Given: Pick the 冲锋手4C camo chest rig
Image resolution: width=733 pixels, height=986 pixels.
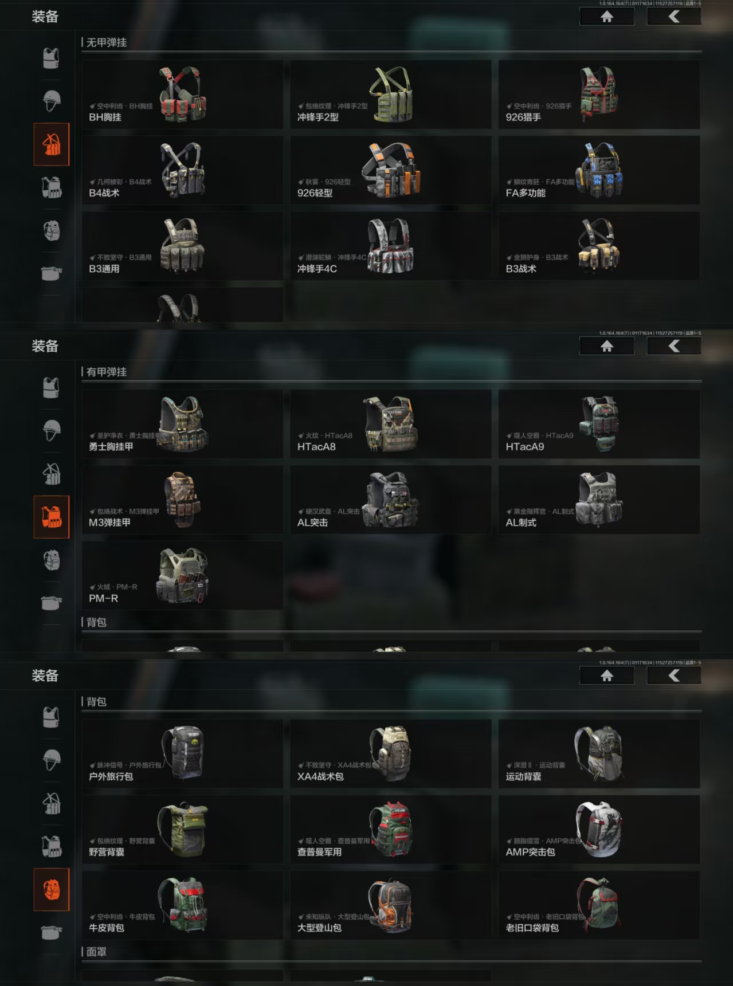Looking at the screenshot, I should (391, 246).
